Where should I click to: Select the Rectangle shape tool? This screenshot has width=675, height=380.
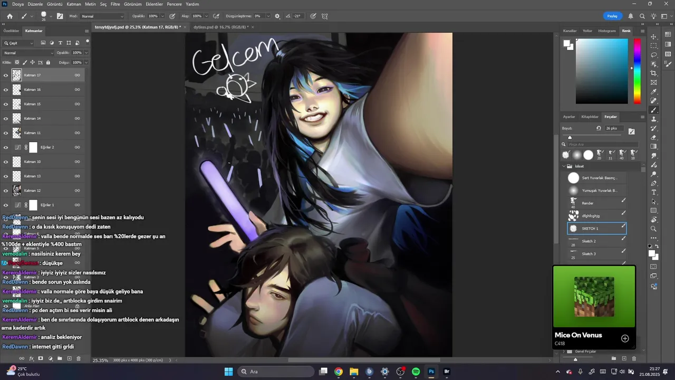pyautogui.click(x=654, y=211)
